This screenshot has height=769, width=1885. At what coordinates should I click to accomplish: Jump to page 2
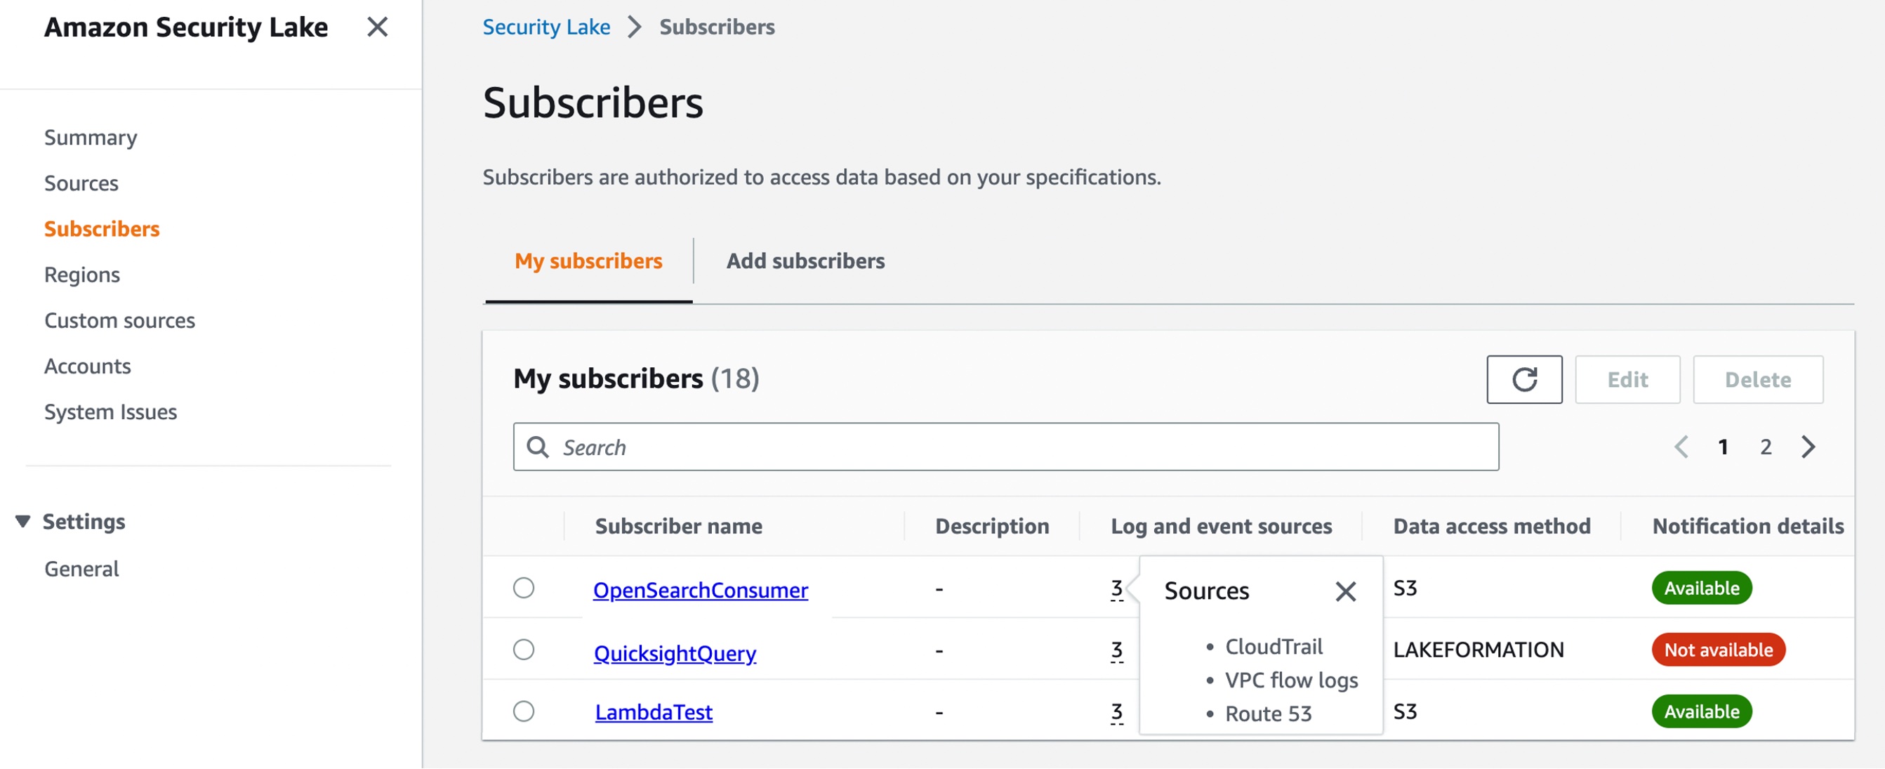(1765, 447)
